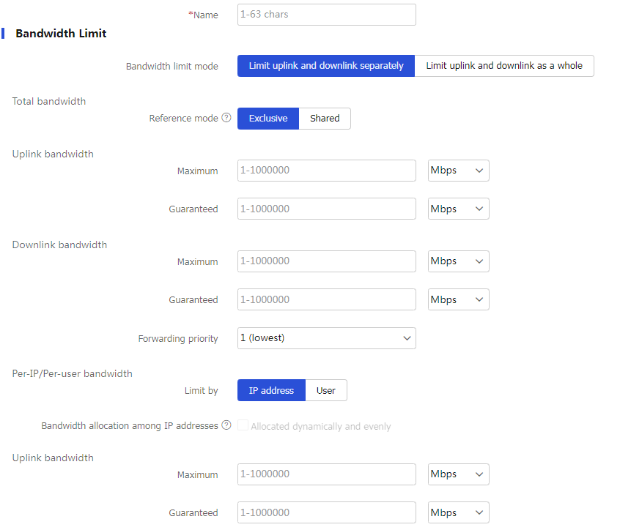
Task: Expand Mbps unit selector for downlink Guaranteed
Action: pyautogui.click(x=459, y=299)
